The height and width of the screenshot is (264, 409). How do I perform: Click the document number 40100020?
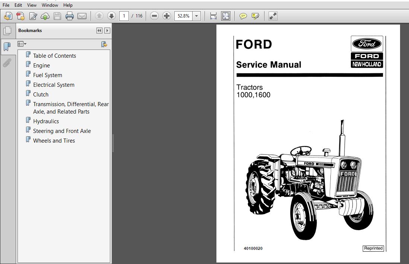click(253, 248)
